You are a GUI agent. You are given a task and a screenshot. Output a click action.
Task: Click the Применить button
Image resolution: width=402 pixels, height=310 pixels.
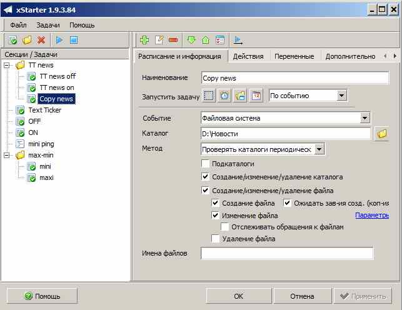(363, 296)
